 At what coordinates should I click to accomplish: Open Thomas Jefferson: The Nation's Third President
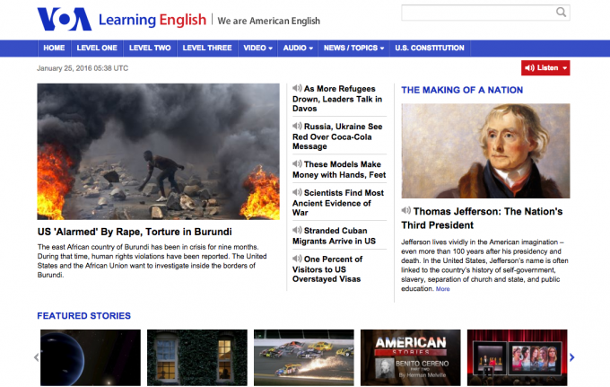pos(482,218)
